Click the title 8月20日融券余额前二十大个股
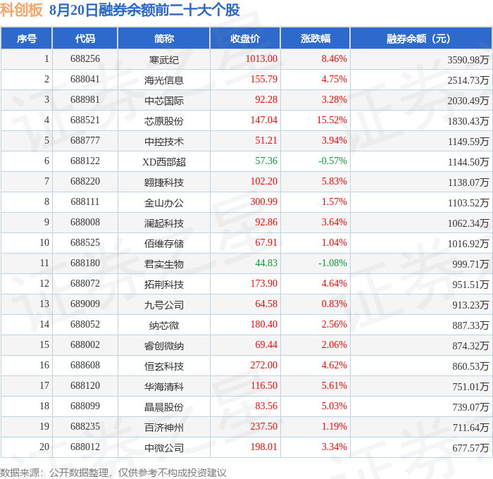493x479 pixels. 144,10
